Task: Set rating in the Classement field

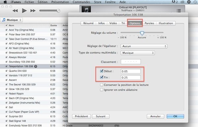Action: click(x=131, y=62)
